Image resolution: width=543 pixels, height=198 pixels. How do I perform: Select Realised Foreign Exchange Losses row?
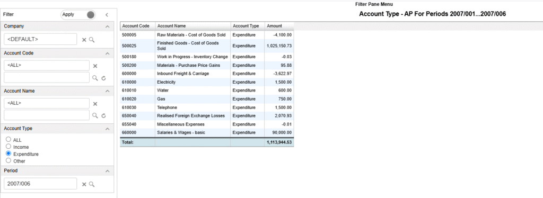point(207,116)
